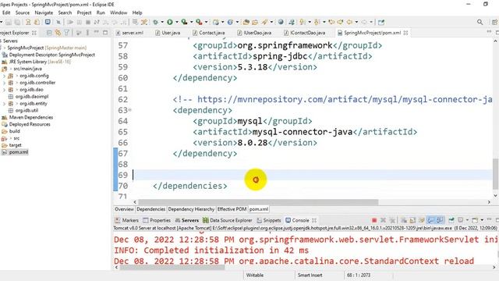499x281 pixels.
Task: Open the Help menu
Action: [x=137, y=12]
